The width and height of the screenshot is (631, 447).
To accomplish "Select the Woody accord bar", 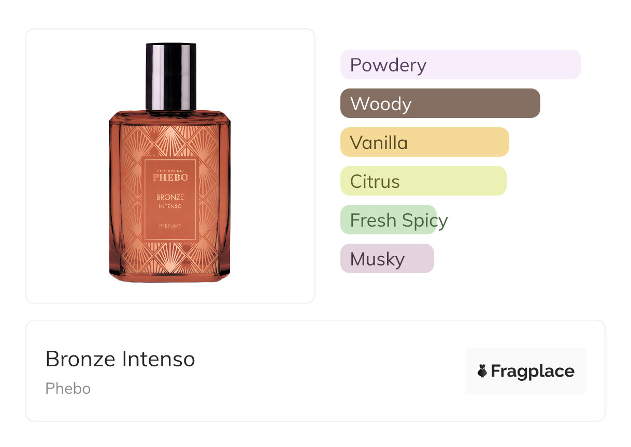I will point(440,103).
